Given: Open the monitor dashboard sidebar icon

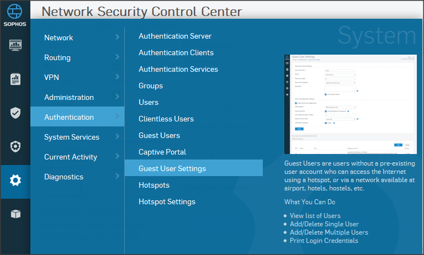Looking at the screenshot, I should pyautogui.click(x=15, y=45).
